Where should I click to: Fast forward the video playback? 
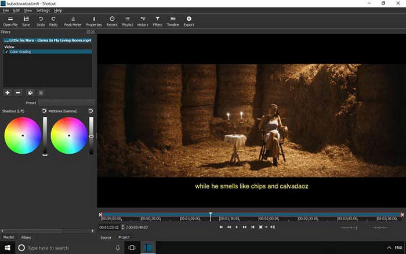(244, 227)
